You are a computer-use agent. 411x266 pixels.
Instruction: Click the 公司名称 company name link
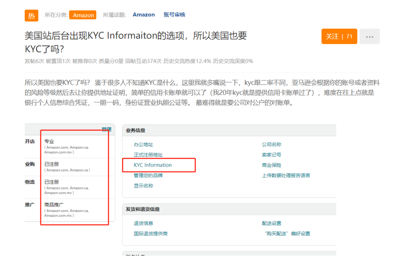271,145
